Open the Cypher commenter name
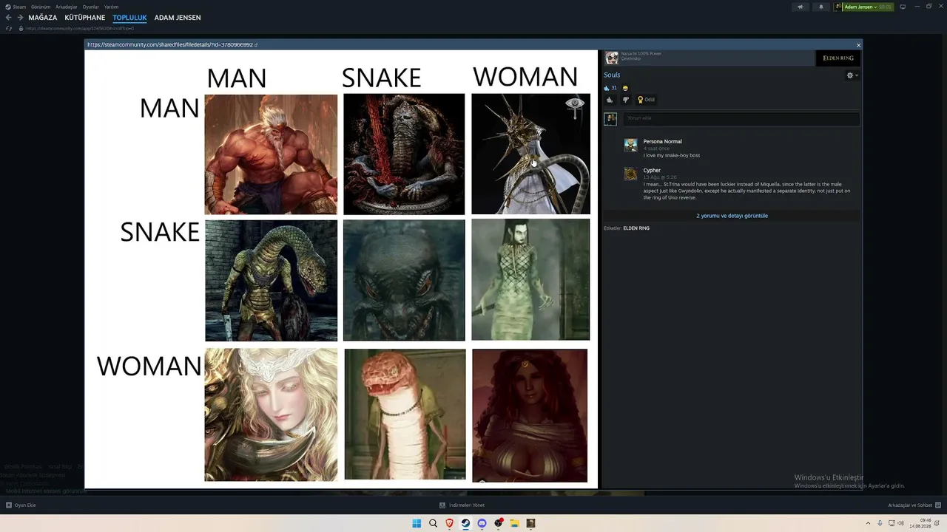The width and height of the screenshot is (947, 532). (652, 171)
